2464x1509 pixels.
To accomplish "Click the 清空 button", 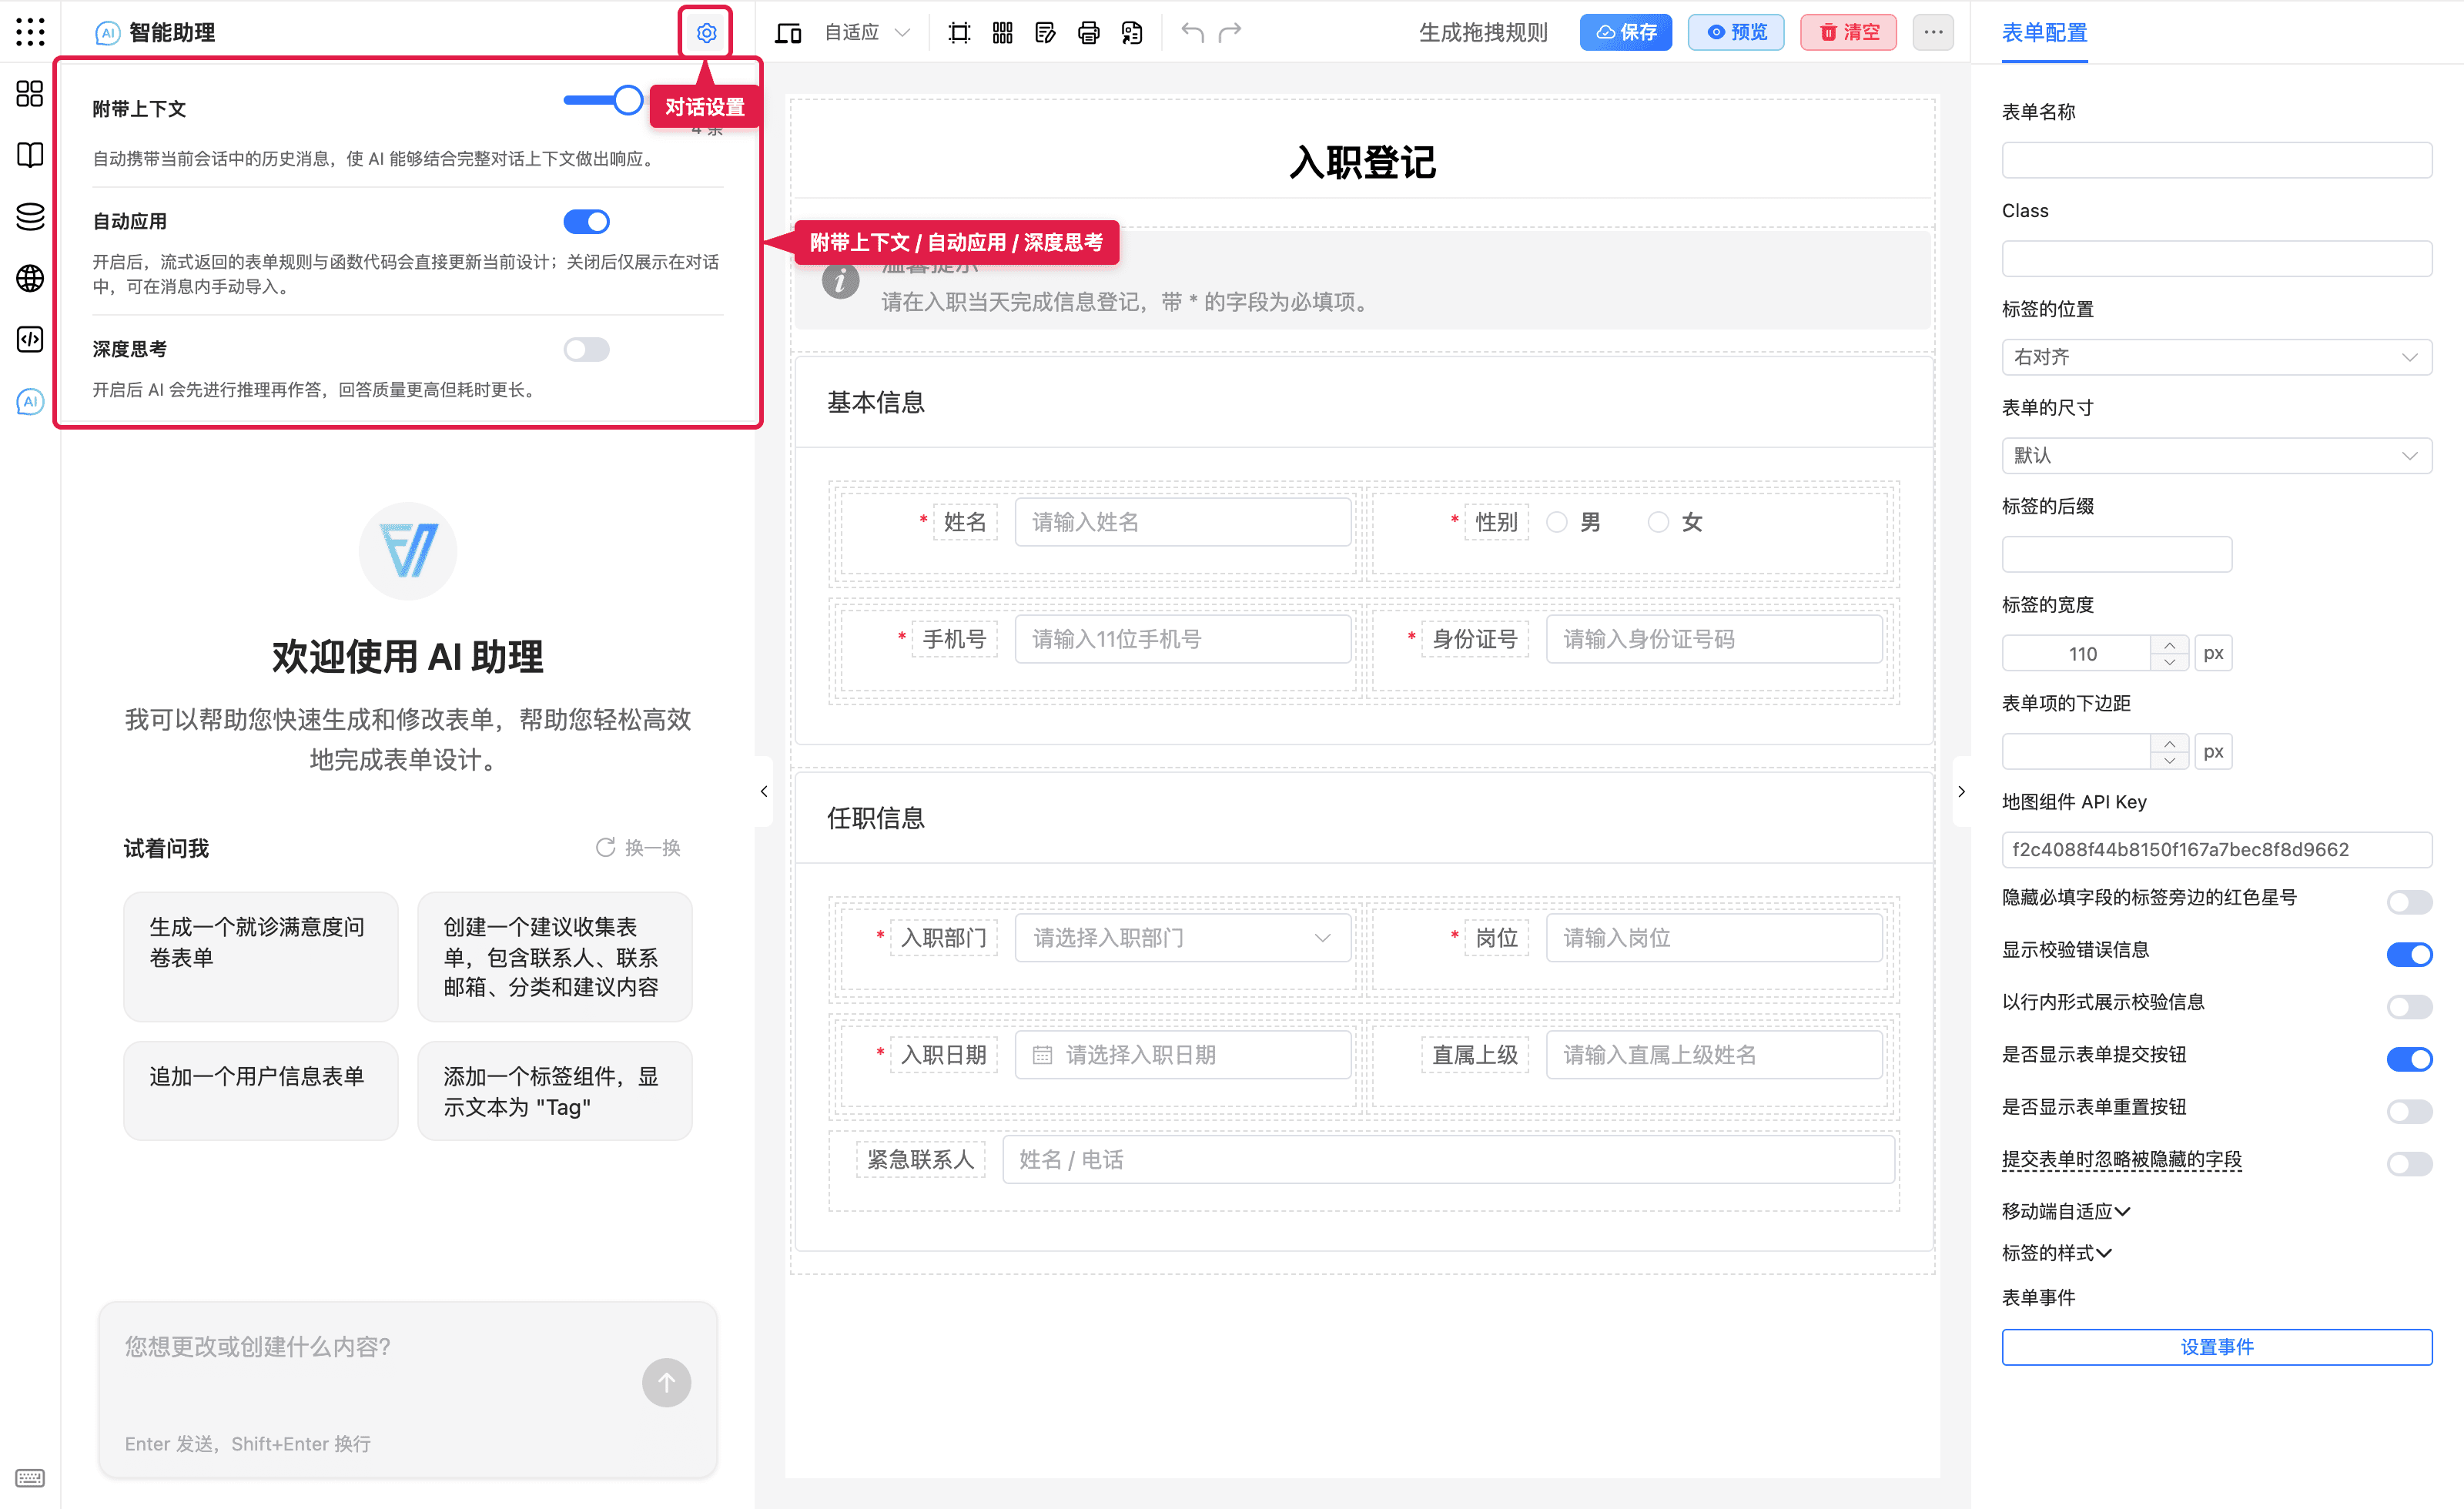I will tap(1848, 33).
